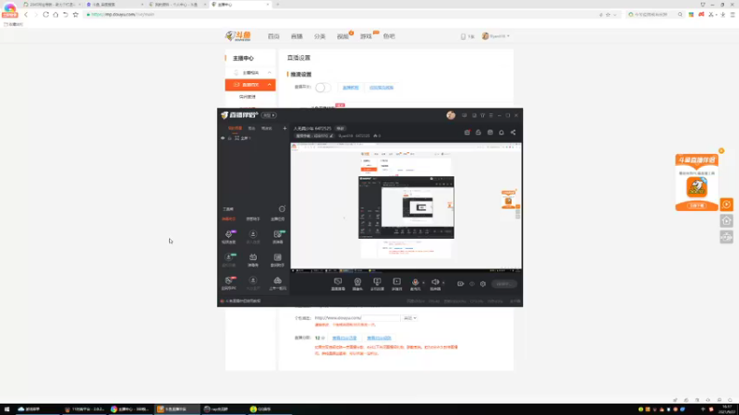Click the speaker icon in companion toolbar
The height and width of the screenshot is (415, 739).
click(x=434, y=282)
